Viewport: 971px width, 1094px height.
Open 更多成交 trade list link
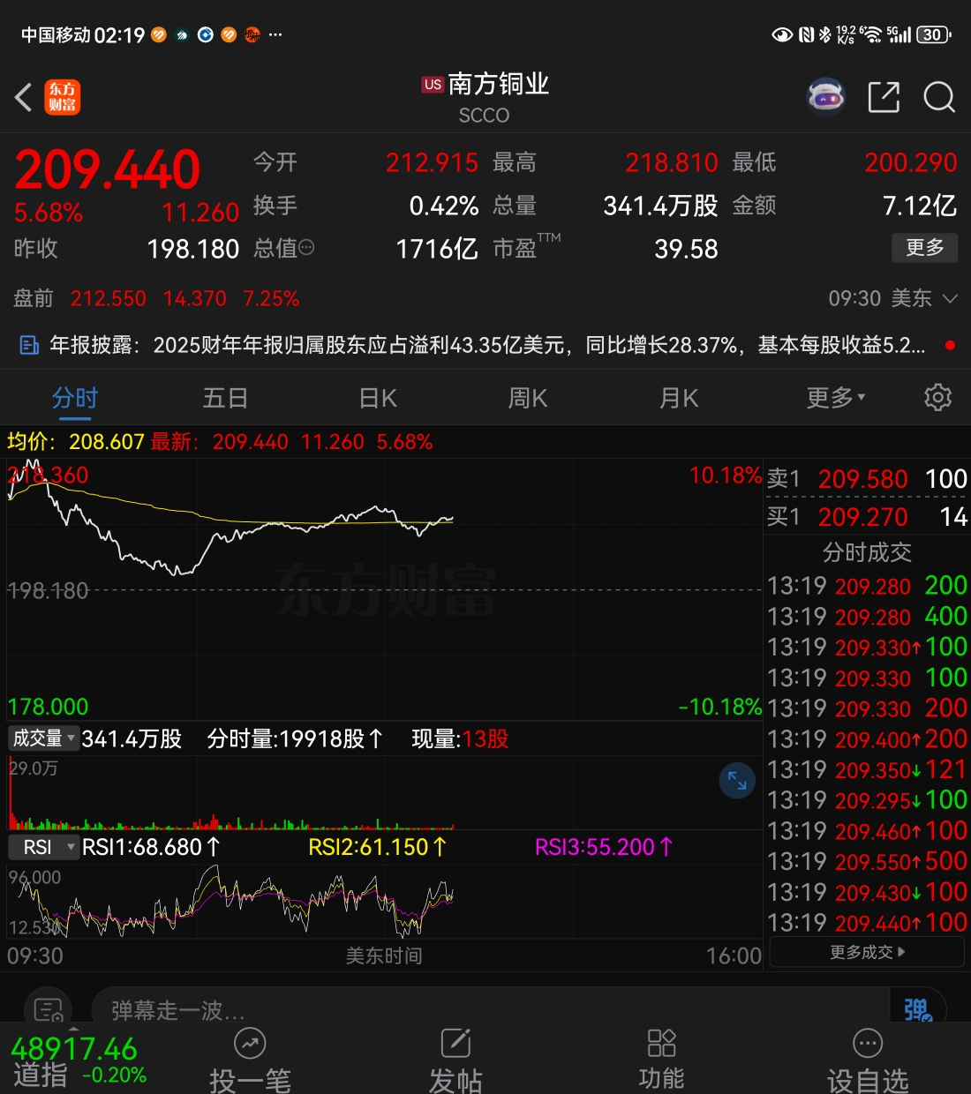click(867, 952)
